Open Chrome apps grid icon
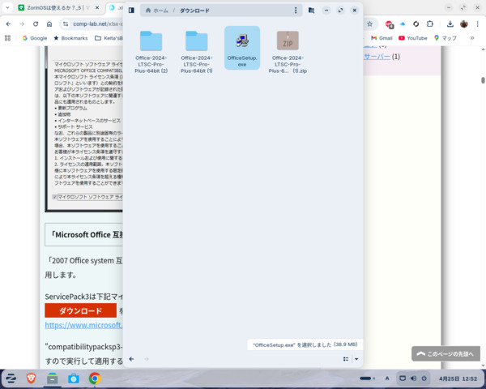 click(8, 38)
